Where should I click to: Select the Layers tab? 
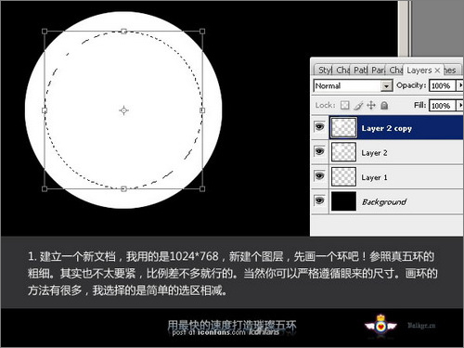(419, 71)
